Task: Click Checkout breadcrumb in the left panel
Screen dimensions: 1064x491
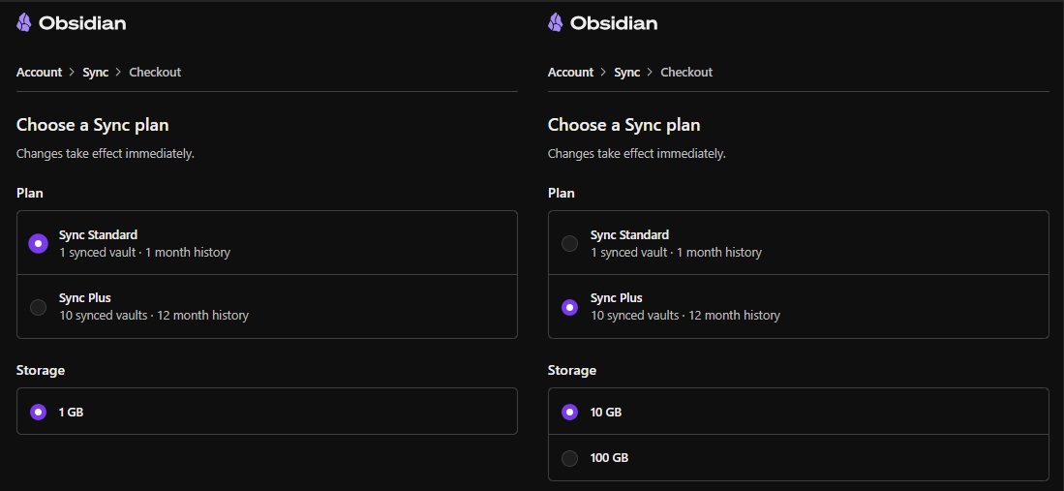Action: (155, 73)
